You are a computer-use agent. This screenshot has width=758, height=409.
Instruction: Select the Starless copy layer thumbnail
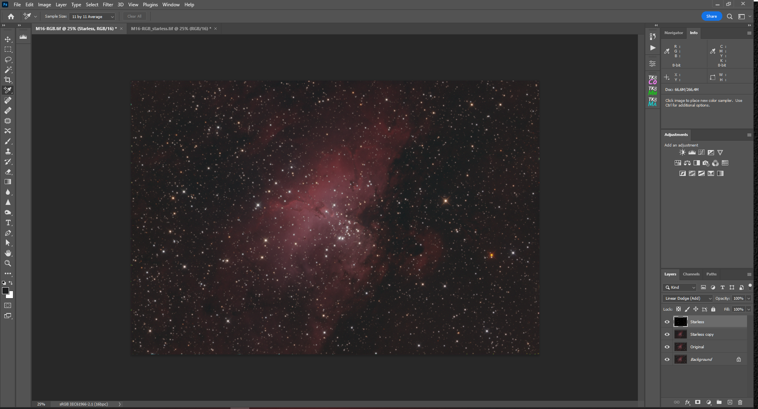tap(680, 335)
